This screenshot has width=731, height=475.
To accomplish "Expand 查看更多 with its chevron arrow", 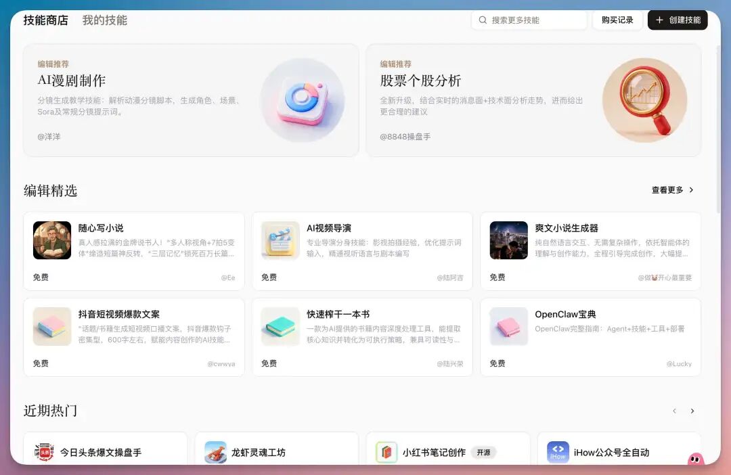I will (x=672, y=190).
